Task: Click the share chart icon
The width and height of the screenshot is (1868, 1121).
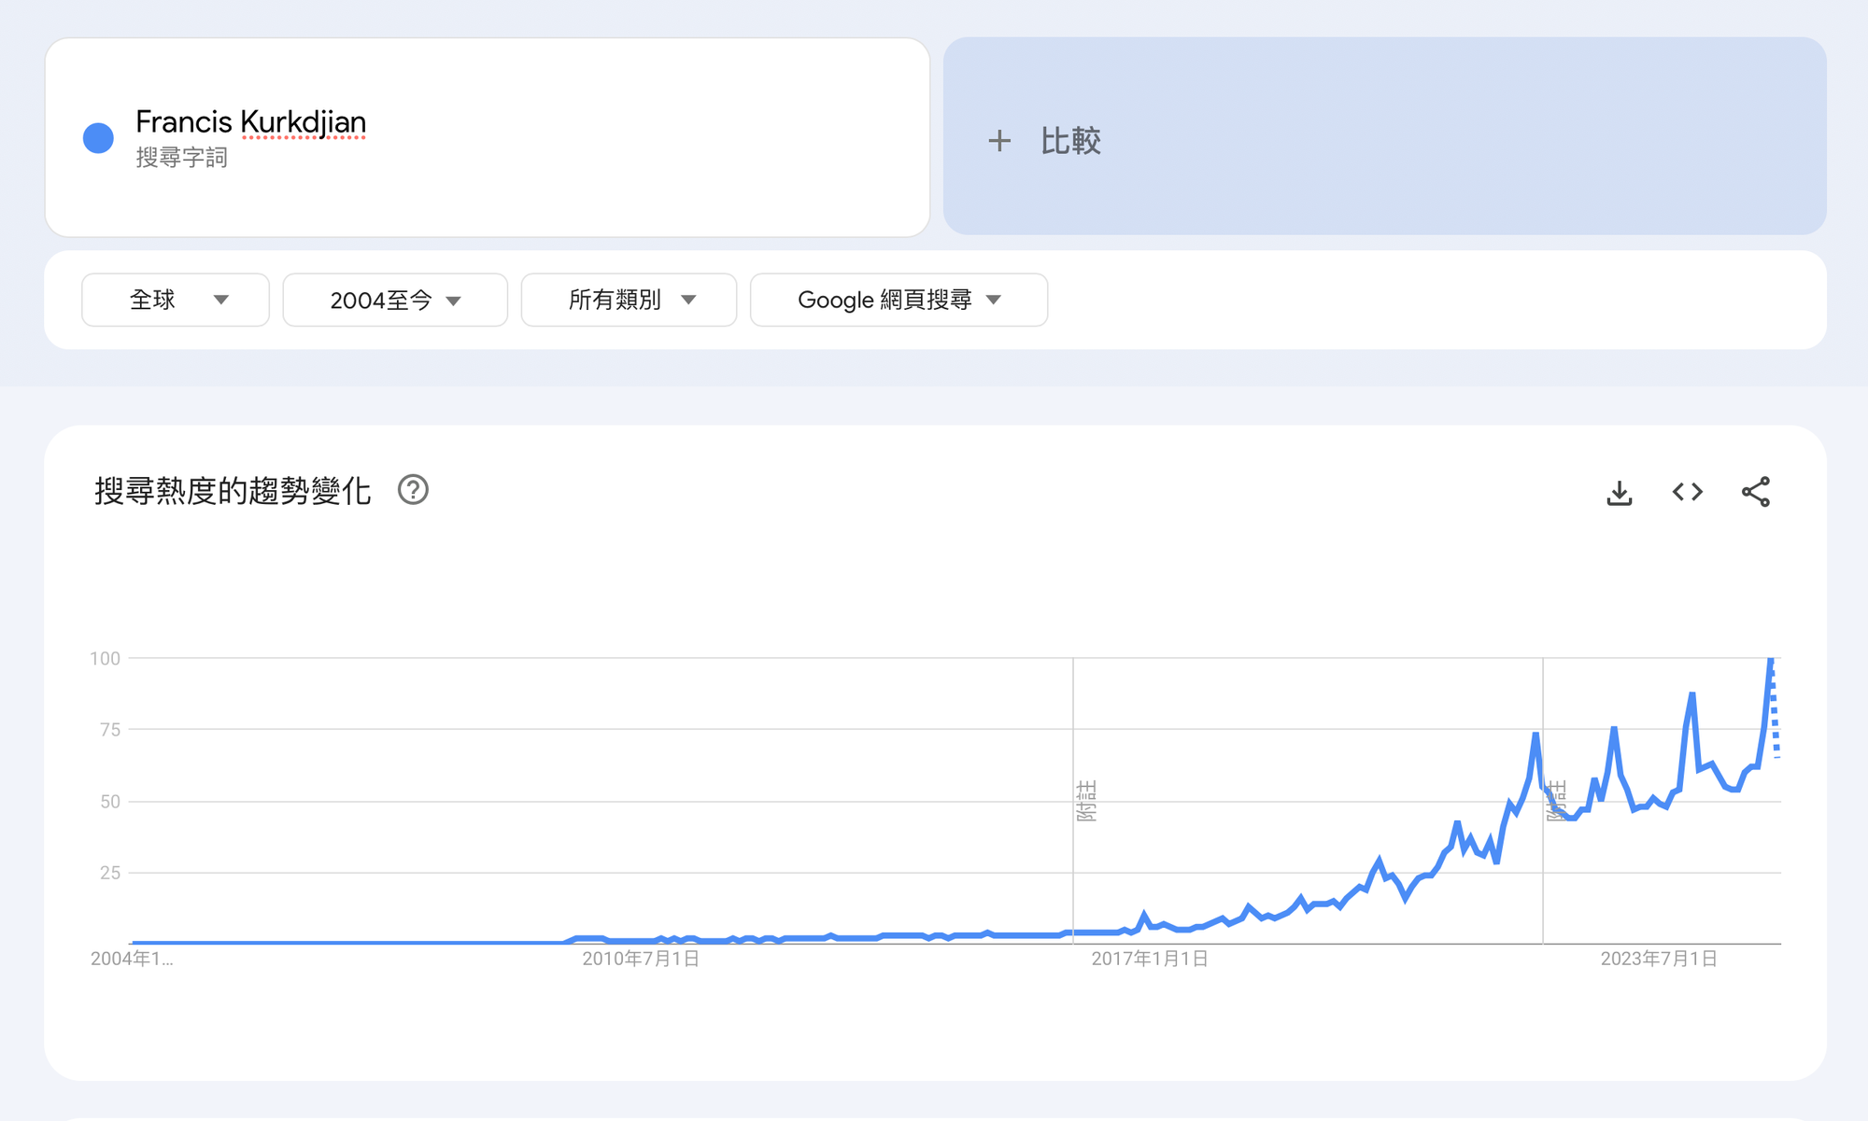Action: click(x=1755, y=492)
